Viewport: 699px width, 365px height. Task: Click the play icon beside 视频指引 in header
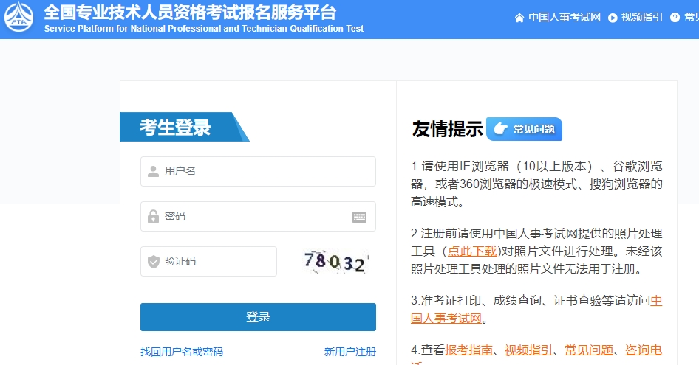point(613,18)
